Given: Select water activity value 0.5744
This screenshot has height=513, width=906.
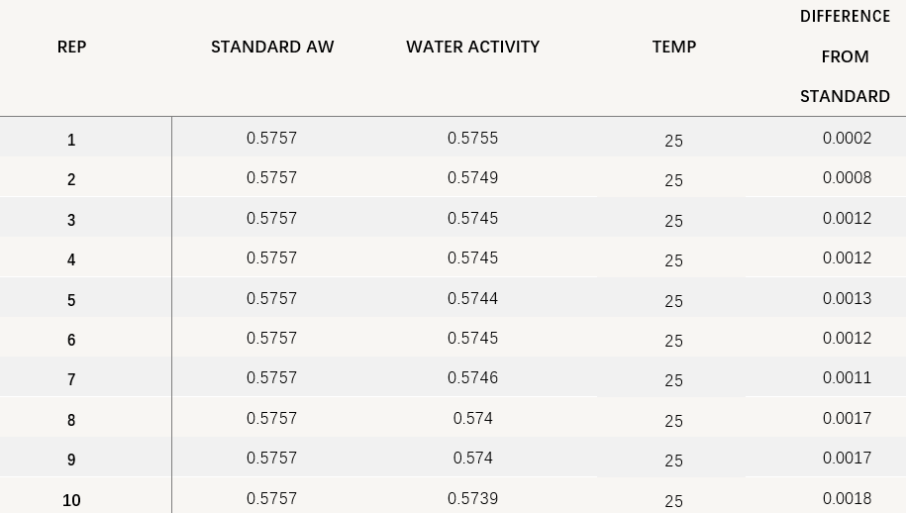Looking at the screenshot, I should (472, 298).
